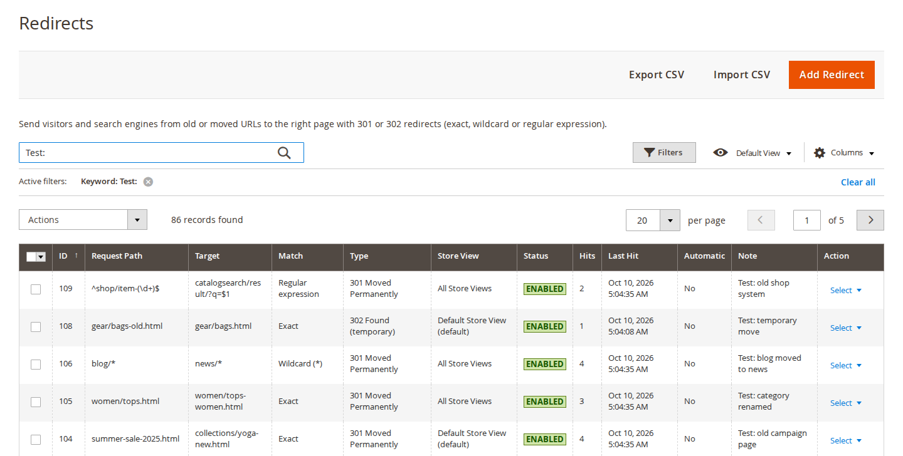This screenshot has width=903, height=456.
Task: Remove the Keyword: Test: filter chip
Action: point(148,182)
